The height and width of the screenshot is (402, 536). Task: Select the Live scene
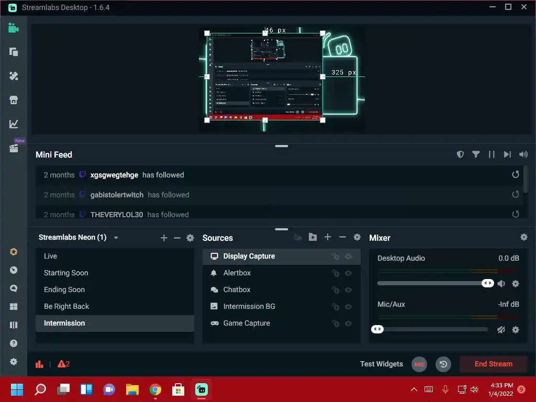coord(115,256)
